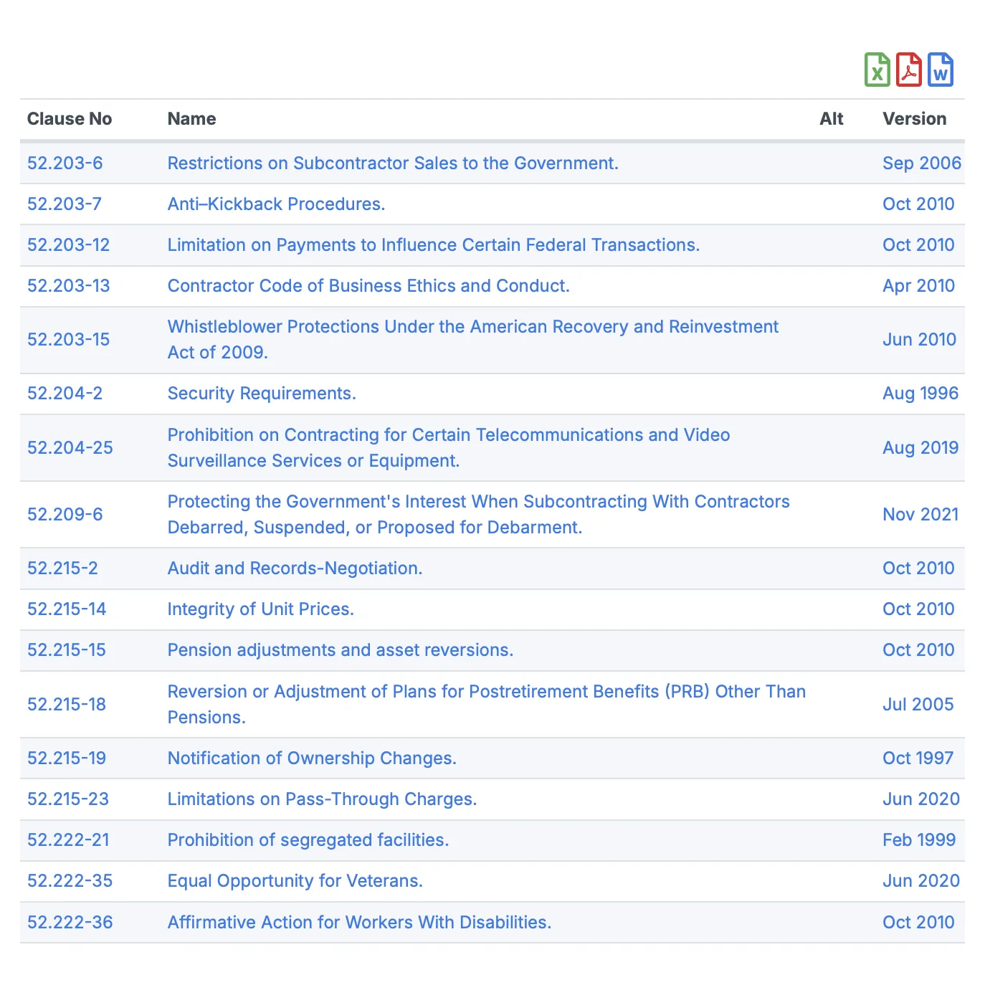Image resolution: width=985 pixels, height=985 pixels.
Task: Click the Alt column header
Action: [831, 119]
